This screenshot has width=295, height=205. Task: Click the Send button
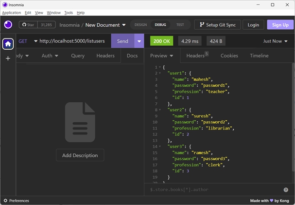(x=122, y=41)
